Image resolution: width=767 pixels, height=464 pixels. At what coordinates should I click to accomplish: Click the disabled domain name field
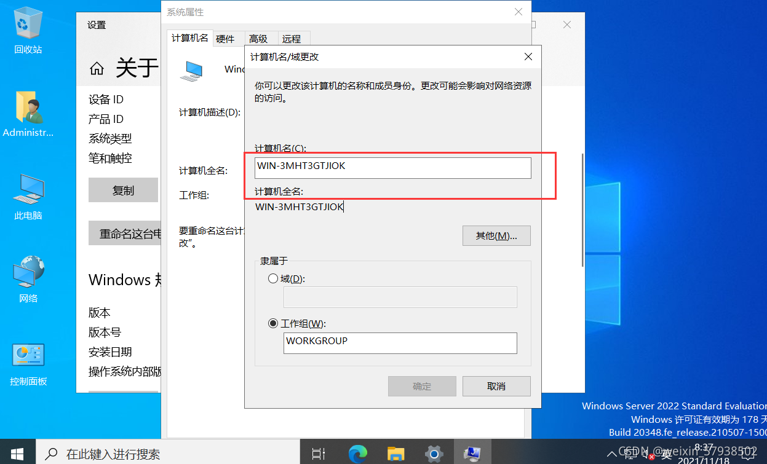[x=400, y=297]
